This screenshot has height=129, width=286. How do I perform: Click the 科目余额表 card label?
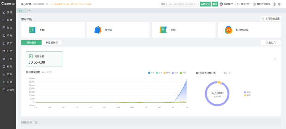coord(242,30)
